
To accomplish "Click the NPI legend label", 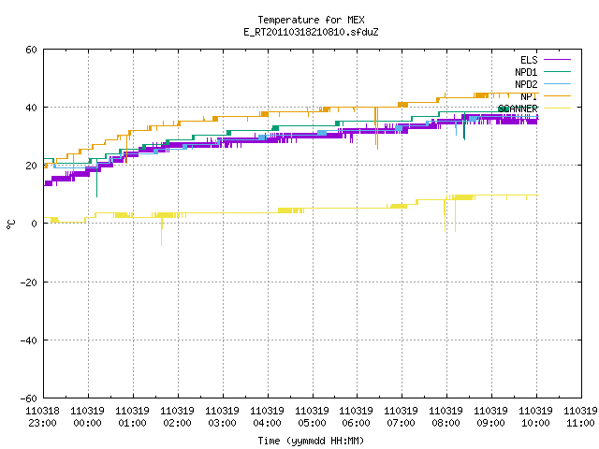I will pyautogui.click(x=529, y=96).
